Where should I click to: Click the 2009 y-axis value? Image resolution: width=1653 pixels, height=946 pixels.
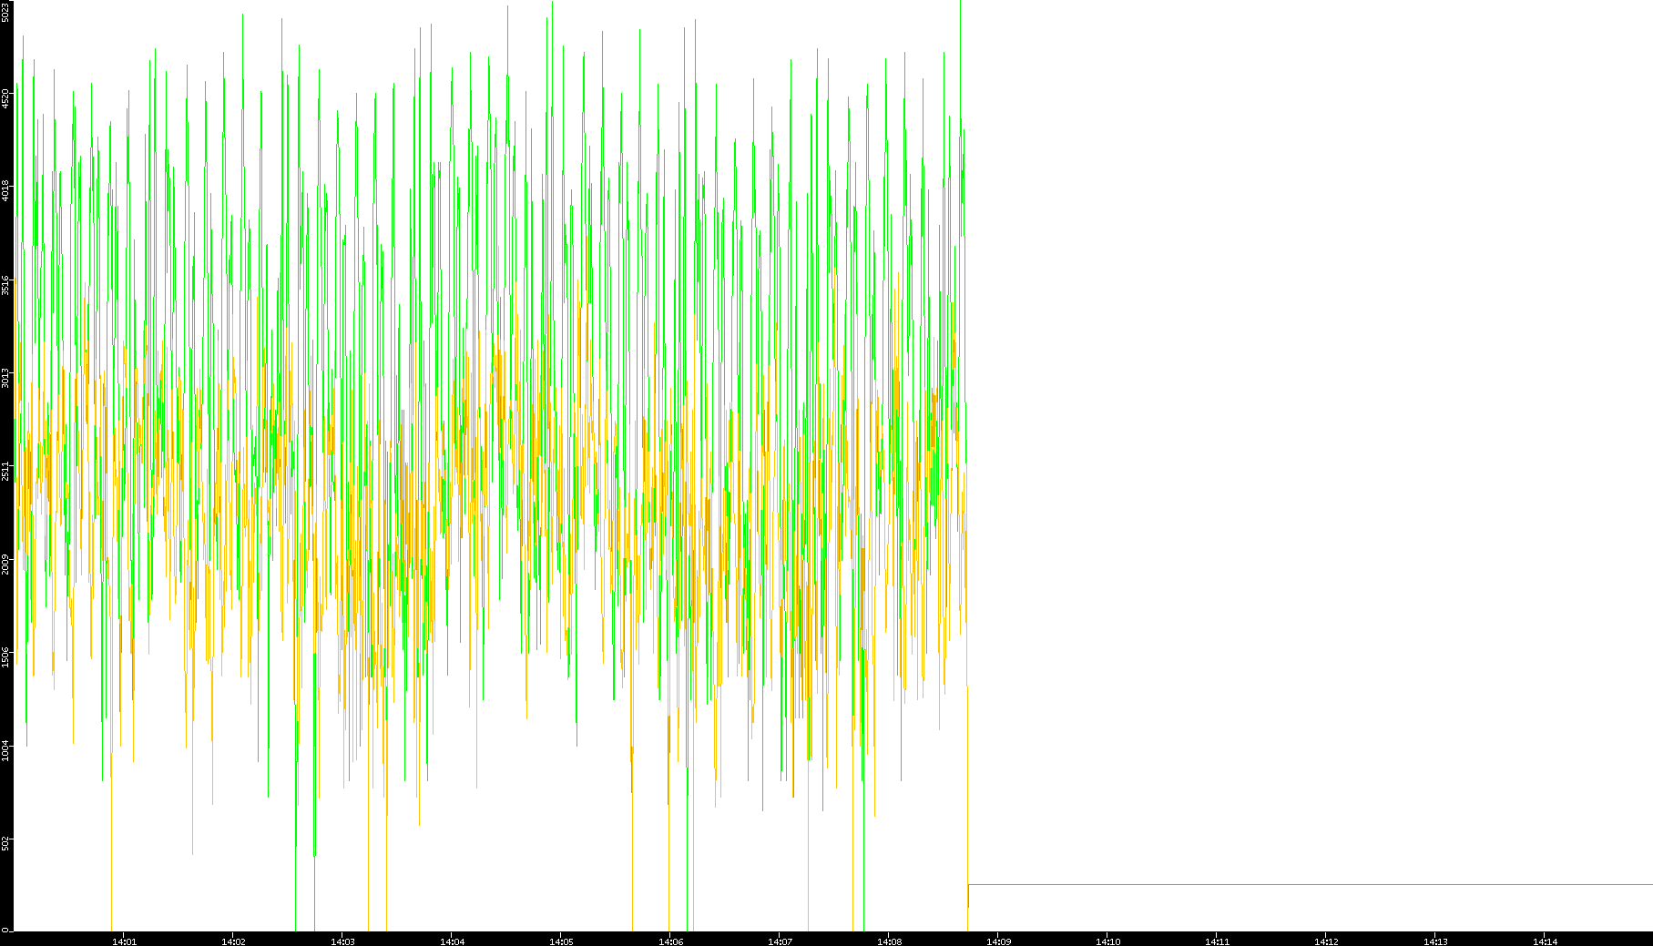click(5, 565)
